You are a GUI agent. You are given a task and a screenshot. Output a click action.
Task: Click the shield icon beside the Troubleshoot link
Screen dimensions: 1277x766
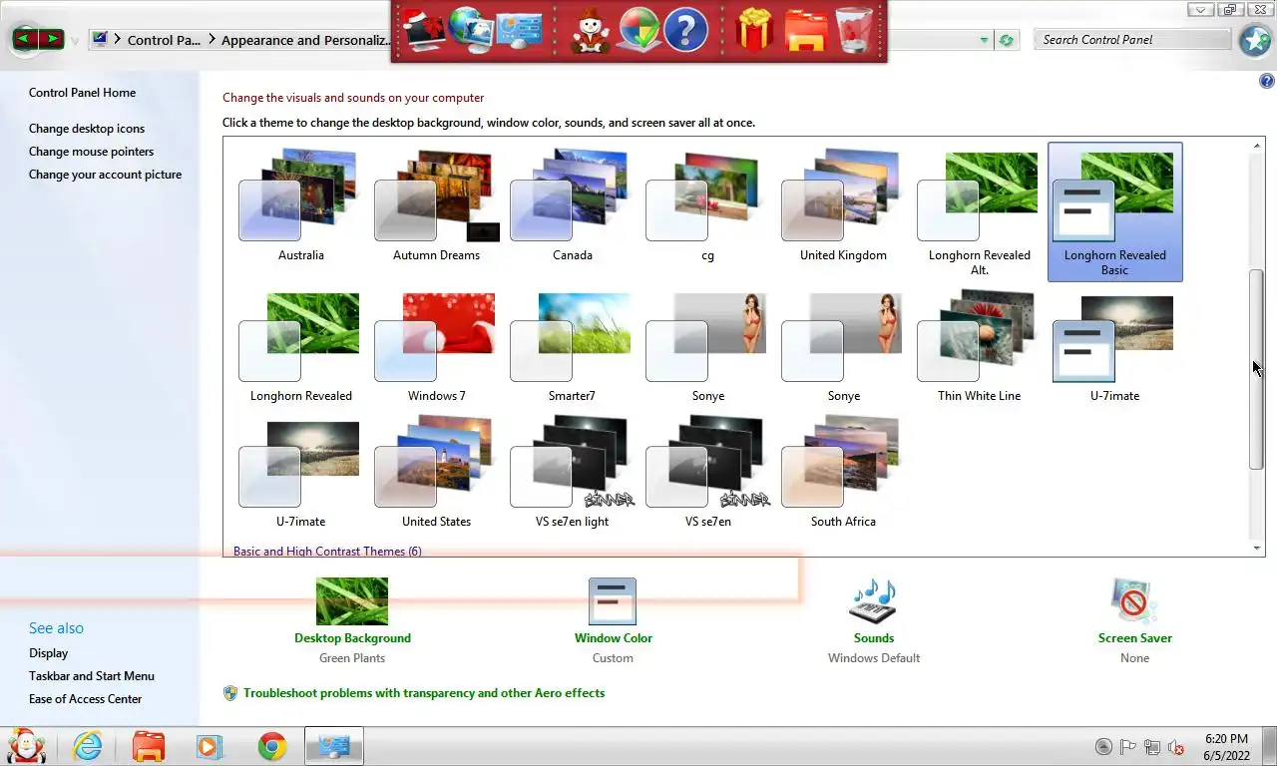pyautogui.click(x=230, y=693)
